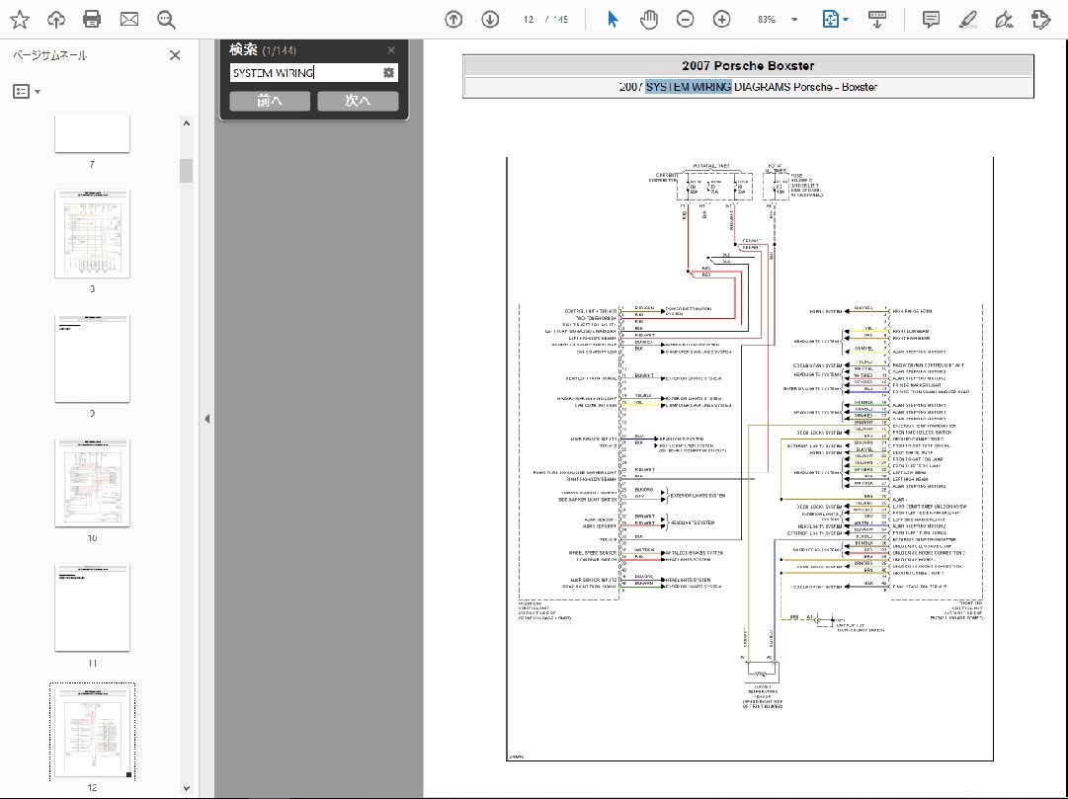This screenshot has height=799, width=1068.
Task: Go to next page arrow
Action: coord(490,19)
